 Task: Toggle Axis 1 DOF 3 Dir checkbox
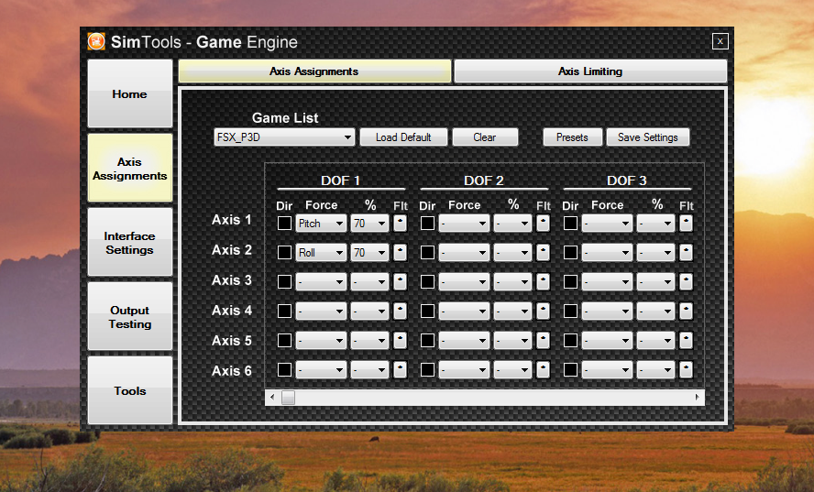coord(570,224)
